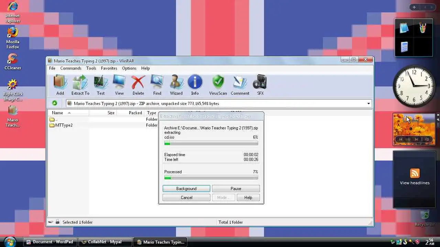Click the Test archive toolbar icon
The image size is (440, 247).
[x=101, y=85]
